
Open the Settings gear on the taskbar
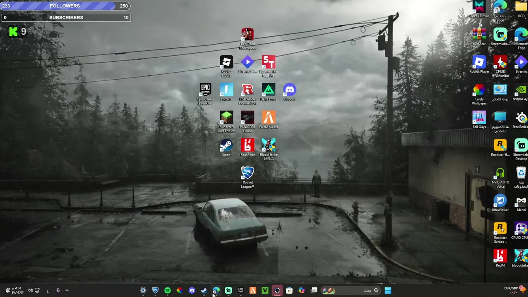(x=143, y=290)
